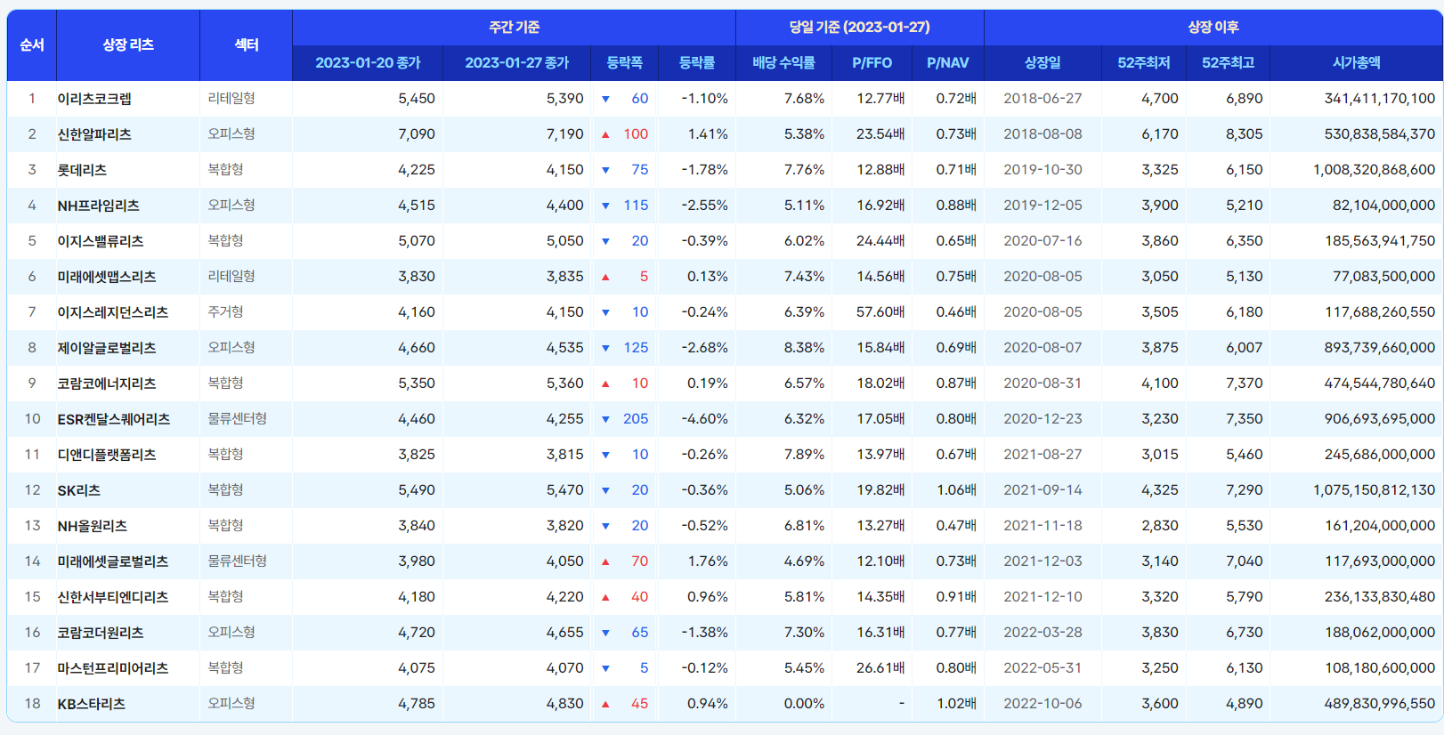Click the red up arrow in 신한서부티엔디리츠 row

tap(605, 597)
